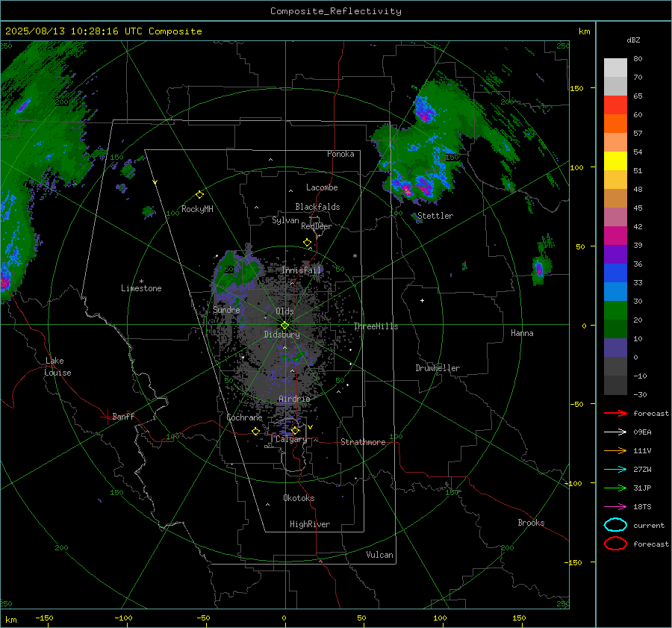Click the Drumheller city label
The width and height of the screenshot is (672, 628).
tap(438, 368)
